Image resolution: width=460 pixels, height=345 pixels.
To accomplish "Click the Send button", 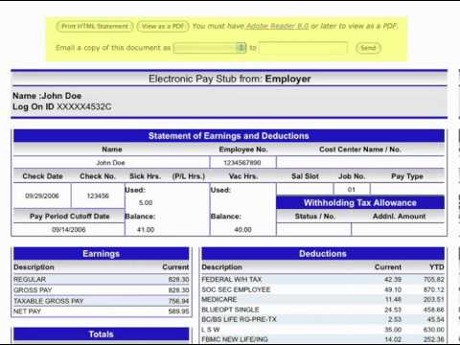I will pos(368,48).
